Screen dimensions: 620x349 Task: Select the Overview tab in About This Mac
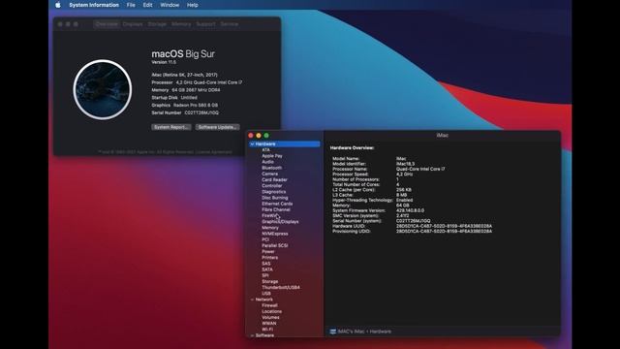click(x=107, y=24)
